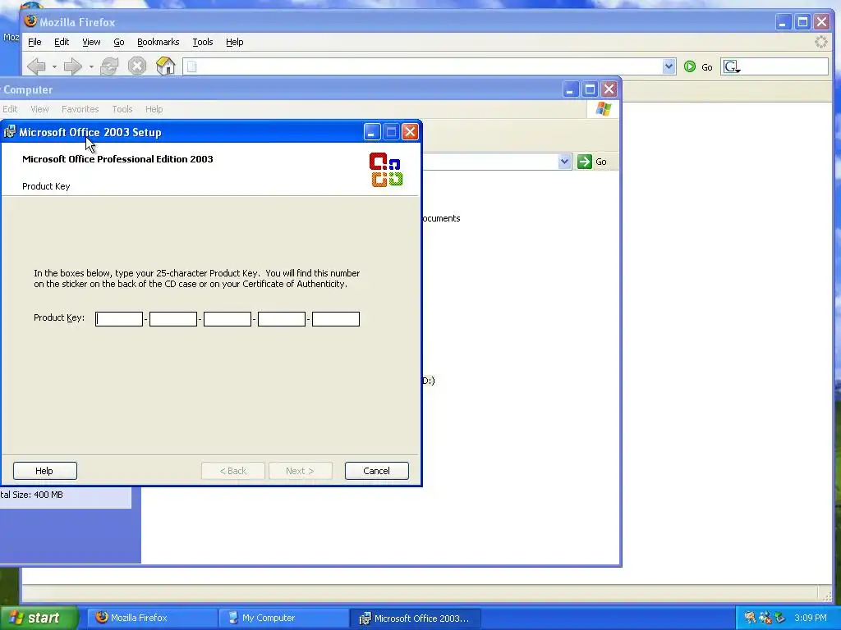
Task: Click the third Product Key box
Action: coord(227,319)
